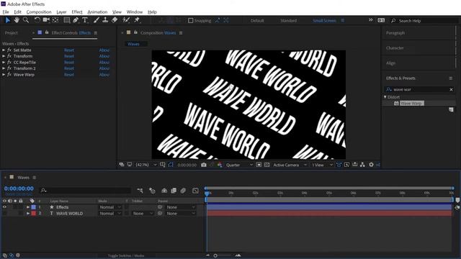Select the Rectangle shape tool
The width and height of the screenshot is (461, 259).
(67, 20)
